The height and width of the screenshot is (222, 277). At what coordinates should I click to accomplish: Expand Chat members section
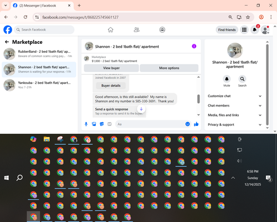click(x=234, y=105)
